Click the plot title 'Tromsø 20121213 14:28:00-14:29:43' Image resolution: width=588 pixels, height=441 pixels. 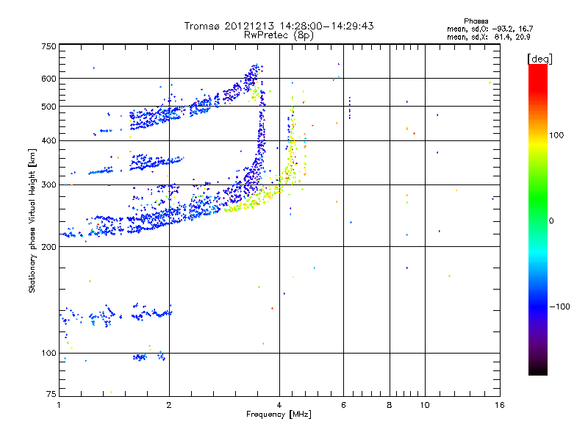279,26
